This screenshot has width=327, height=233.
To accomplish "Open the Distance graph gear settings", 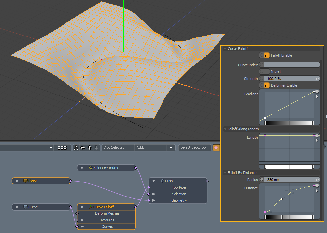I will (x=317, y=186).
